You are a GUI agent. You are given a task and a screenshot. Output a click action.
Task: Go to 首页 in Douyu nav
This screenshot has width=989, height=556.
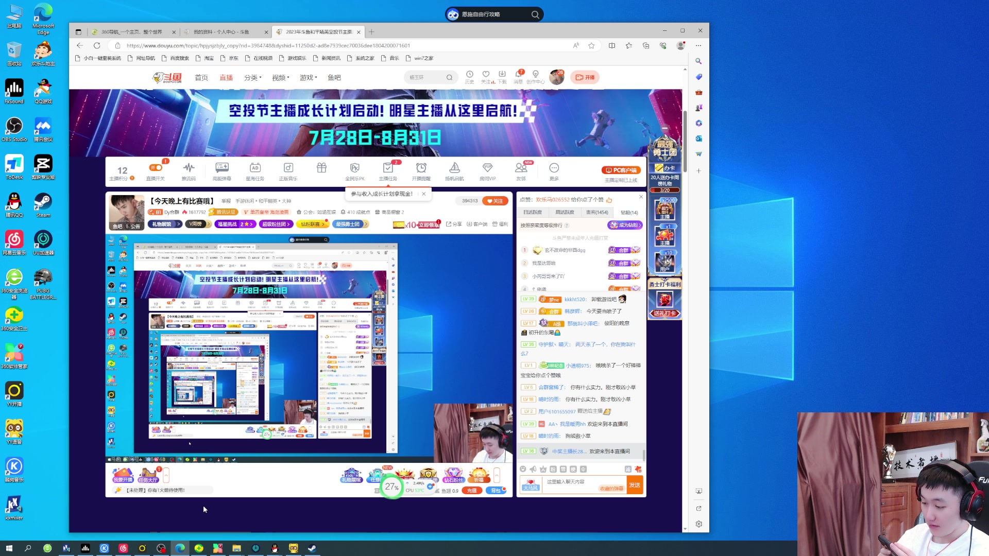pyautogui.click(x=201, y=78)
